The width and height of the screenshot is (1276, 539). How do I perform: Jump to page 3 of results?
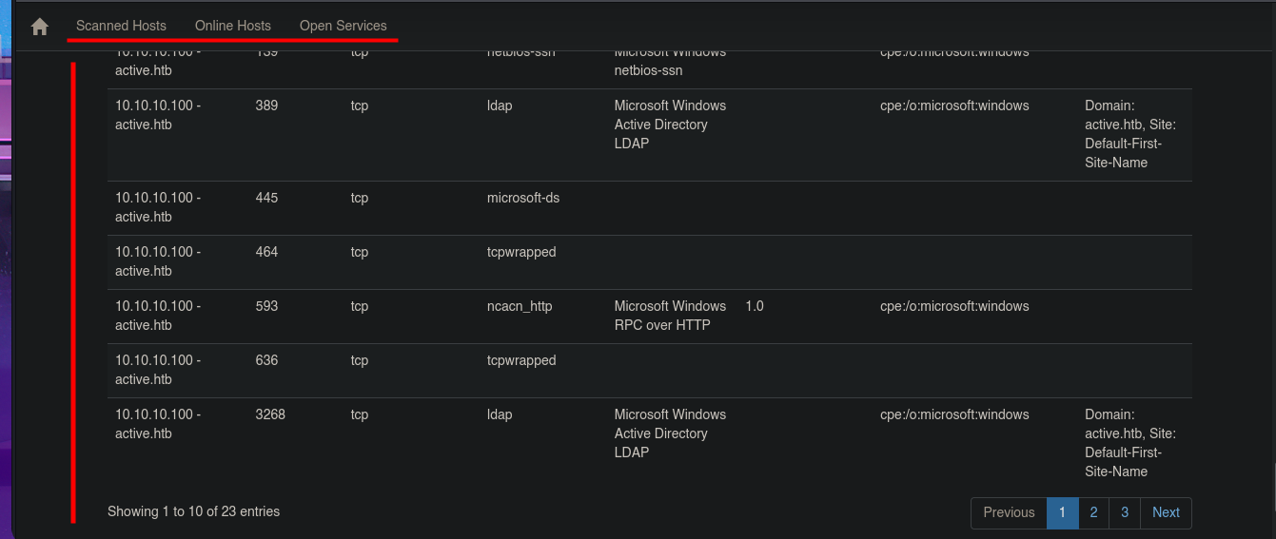[1125, 512]
